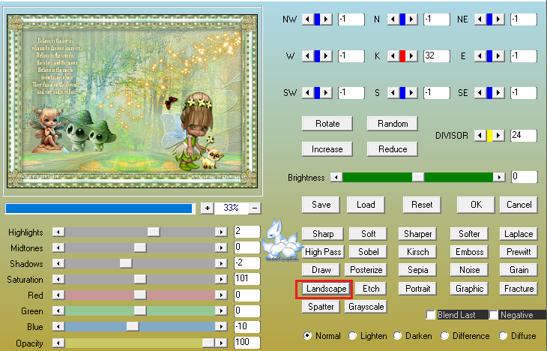Screen dimensions: 547x351
Task: Apply the Grayscale preset
Action: click(366, 307)
